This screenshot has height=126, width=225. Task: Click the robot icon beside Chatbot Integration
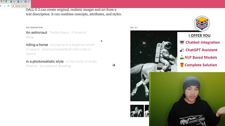(182, 42)
